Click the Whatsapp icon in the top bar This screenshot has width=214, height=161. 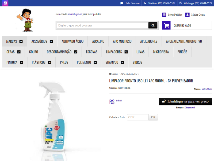coord(181,3)
